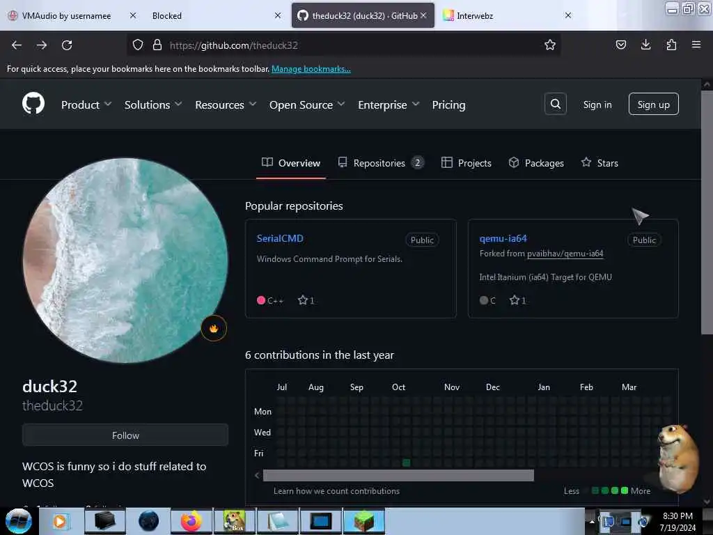Close the theduck32 GitHub browser tab
This screenshot has width=713, height=535.
click(423, 15)
